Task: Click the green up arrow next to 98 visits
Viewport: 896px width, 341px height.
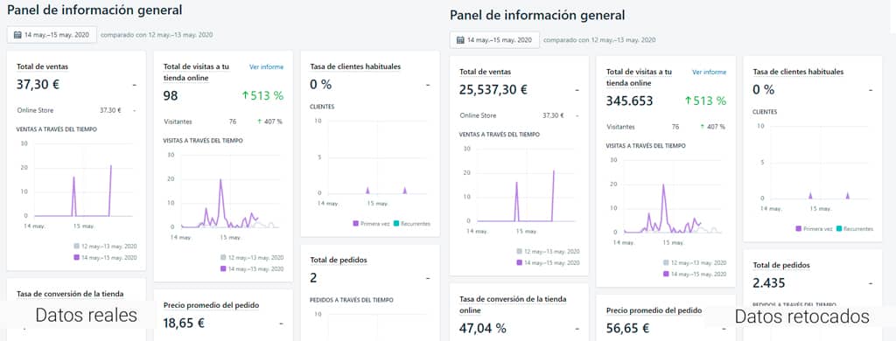Action: click(x=245, y=96)
